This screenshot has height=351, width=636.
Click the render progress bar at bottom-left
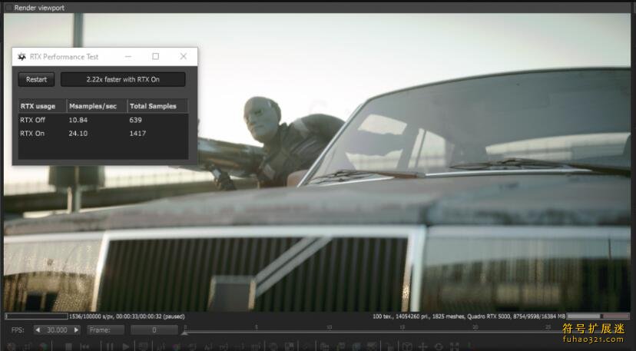click(37, 316)
